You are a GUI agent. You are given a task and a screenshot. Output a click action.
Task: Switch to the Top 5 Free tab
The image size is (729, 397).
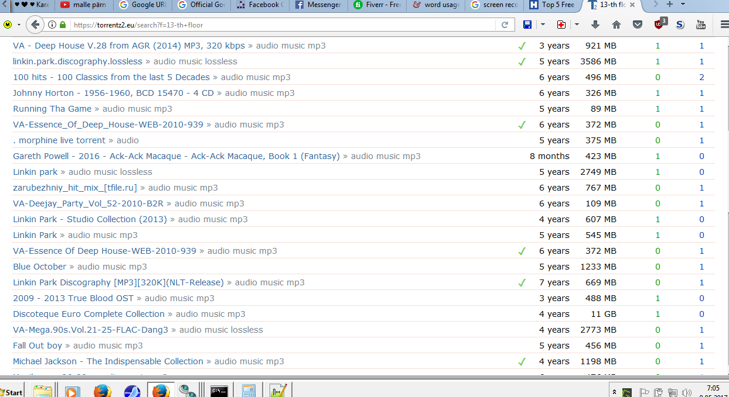[x=553, y=5]
